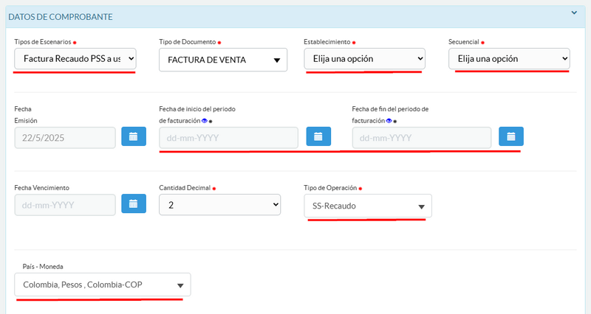Open the País - Moneda dropdown
The height and width of the screenshot is (314, 591).
point(102,285)
